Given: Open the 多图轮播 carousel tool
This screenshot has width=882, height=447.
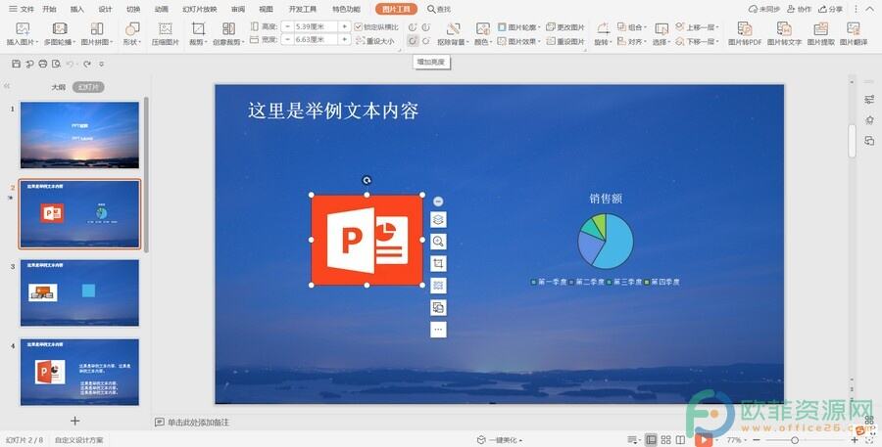Looking at the screenshot, I should click(x=60, y=33).
